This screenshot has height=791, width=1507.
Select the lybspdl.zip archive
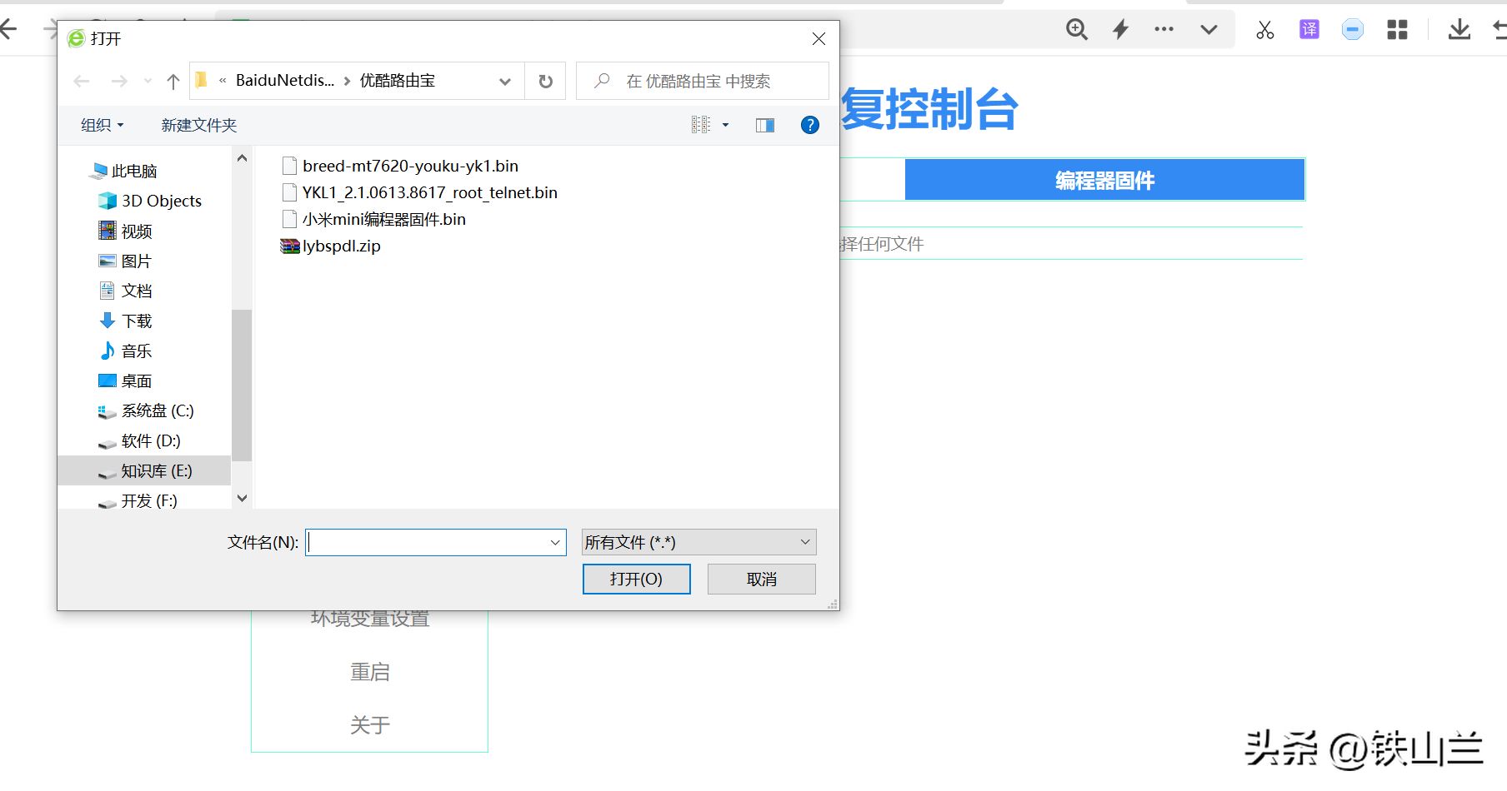[x=331, y=246]
